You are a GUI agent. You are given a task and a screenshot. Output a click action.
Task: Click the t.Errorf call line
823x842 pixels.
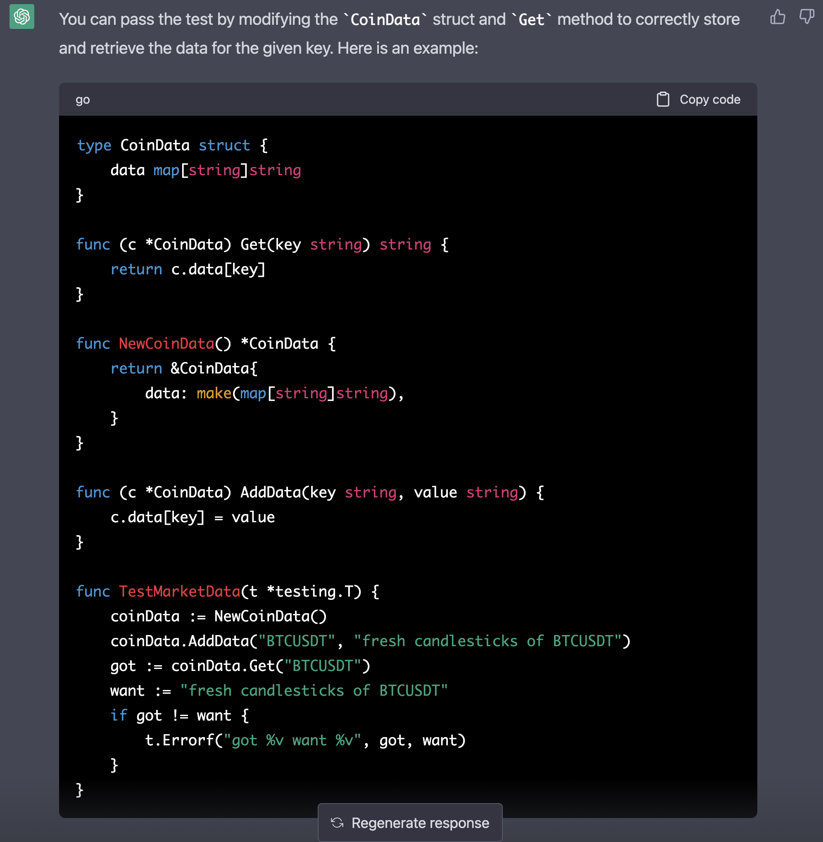click(305, 740)
